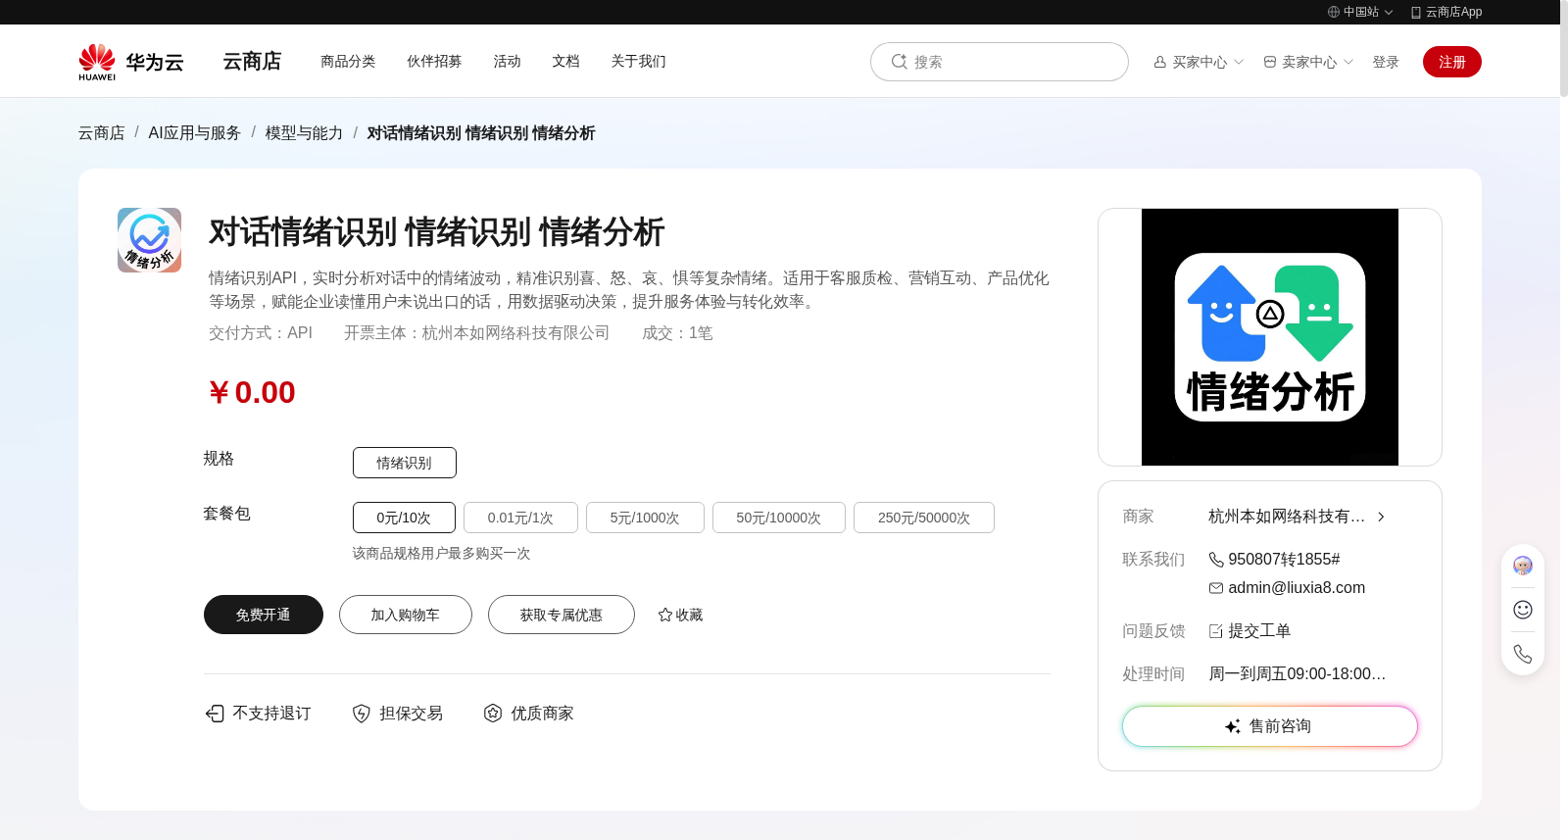Click the globe icon beside 中国站
The width and height of the screenshot is (1568, 840).
[x=1334, y=12]
